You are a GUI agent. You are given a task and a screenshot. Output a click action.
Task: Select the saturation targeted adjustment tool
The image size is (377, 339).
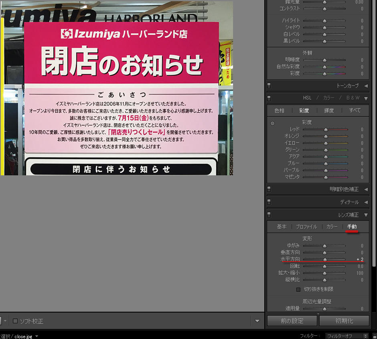(272, 123)
